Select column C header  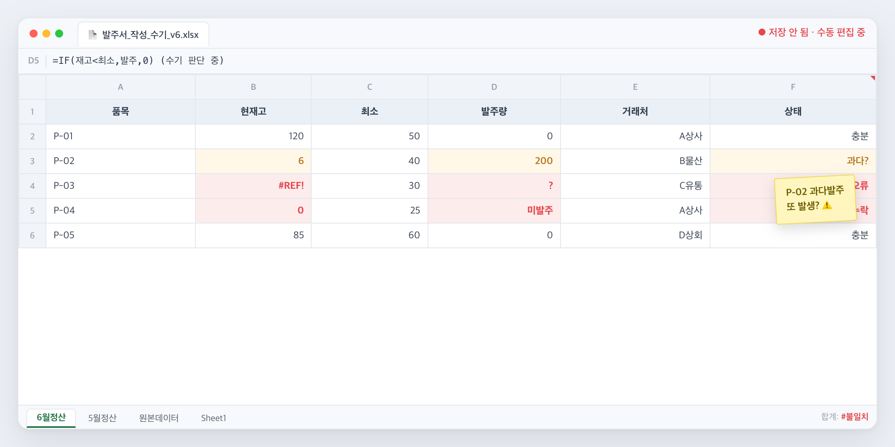370,87
